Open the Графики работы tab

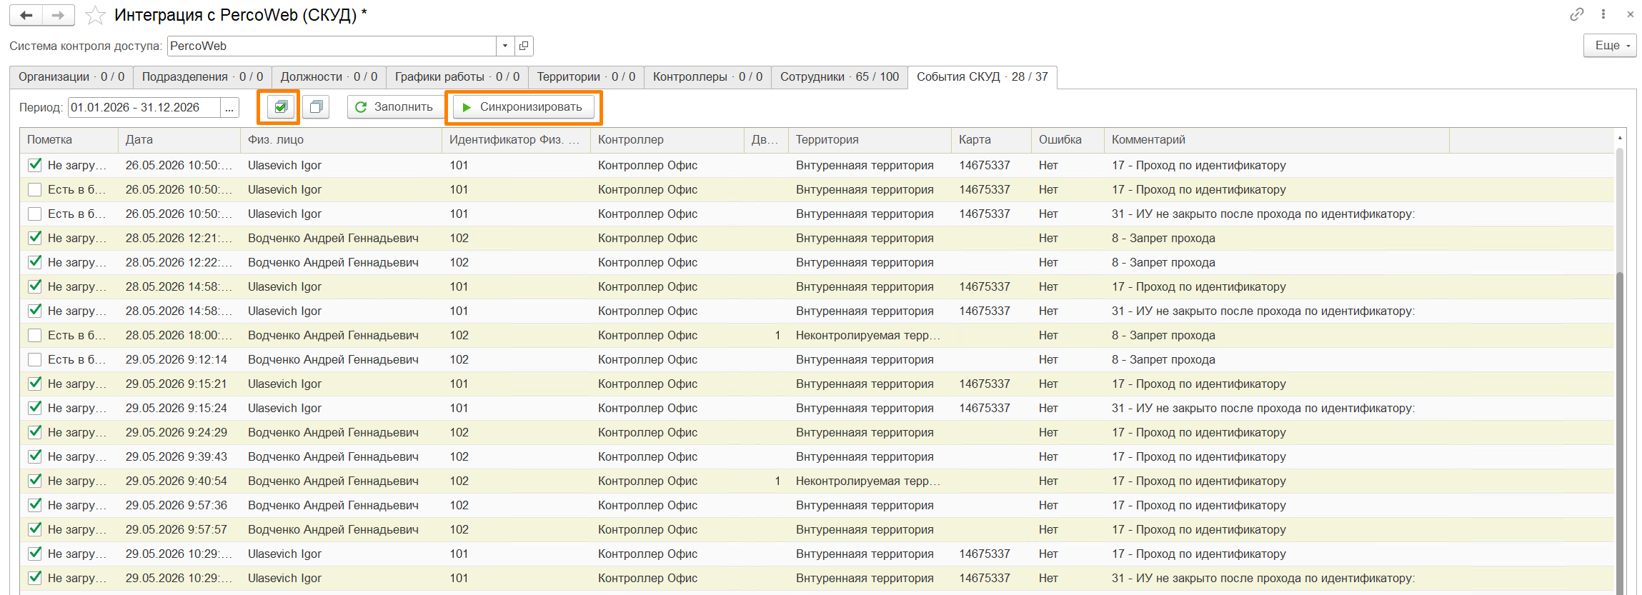tap(457, 77)
